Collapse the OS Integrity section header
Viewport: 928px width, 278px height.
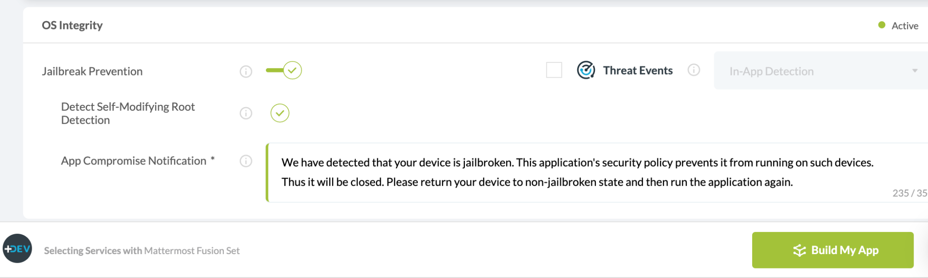(x=475, y=25)
